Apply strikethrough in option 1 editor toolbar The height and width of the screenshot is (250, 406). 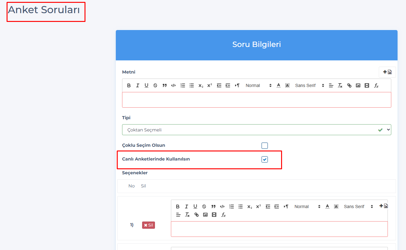point(204,207)
